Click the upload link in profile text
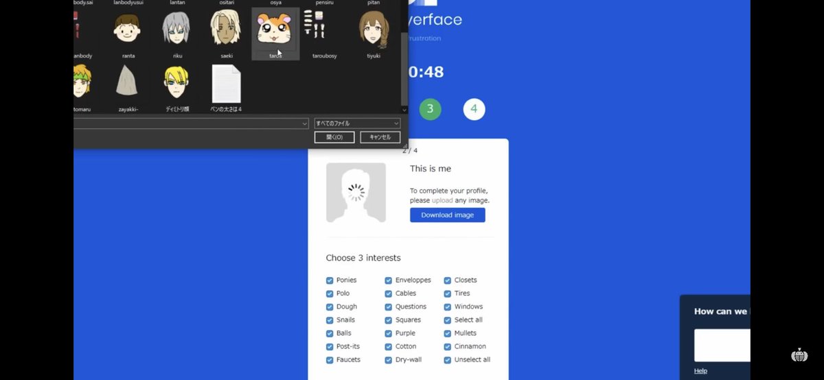The width and height of the screenshot is (824, 380). tap(442, 201)
